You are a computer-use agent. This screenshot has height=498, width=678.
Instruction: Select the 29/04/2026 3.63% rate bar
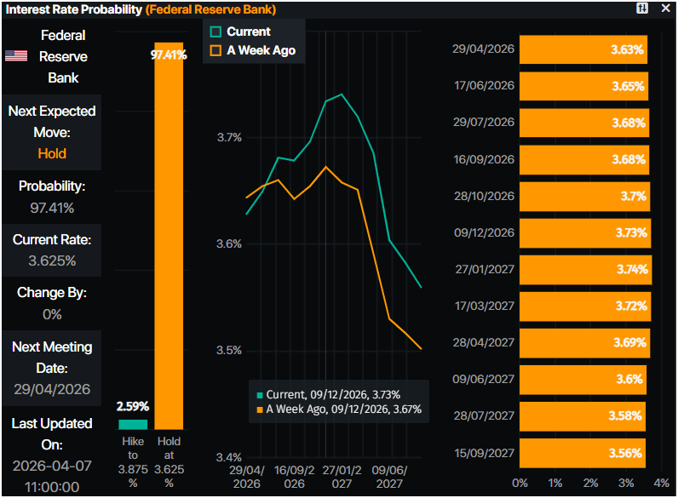tap(583, 49)
